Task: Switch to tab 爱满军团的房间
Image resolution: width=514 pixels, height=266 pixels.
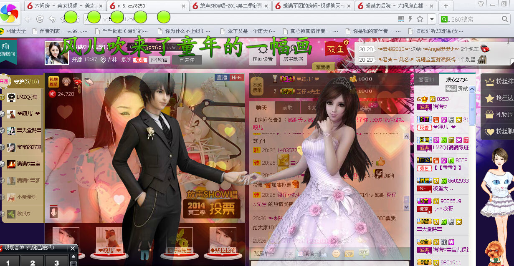Action: (x=313, y=6)
